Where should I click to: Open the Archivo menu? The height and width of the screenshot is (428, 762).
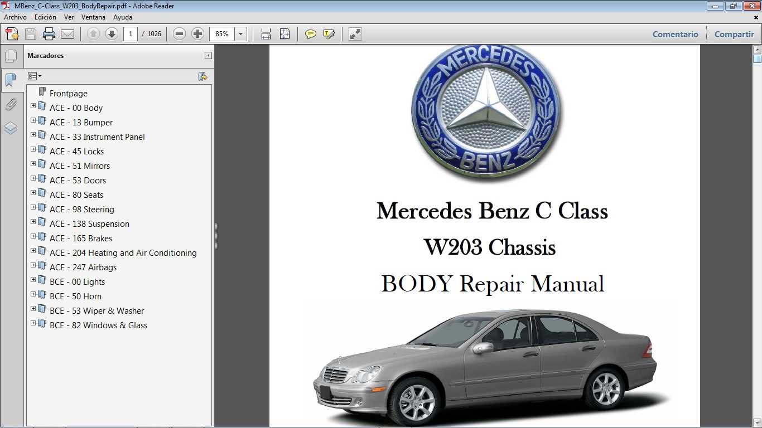pos(16,17)
